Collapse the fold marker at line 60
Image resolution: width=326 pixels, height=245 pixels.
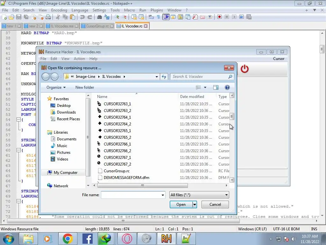coord(18,150)
